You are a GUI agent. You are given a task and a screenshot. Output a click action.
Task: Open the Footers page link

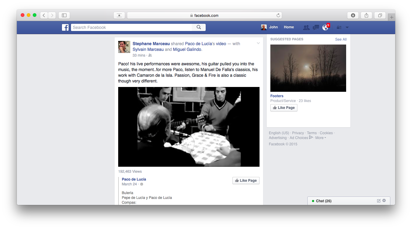pyautogui.click(x=277, y=96)
